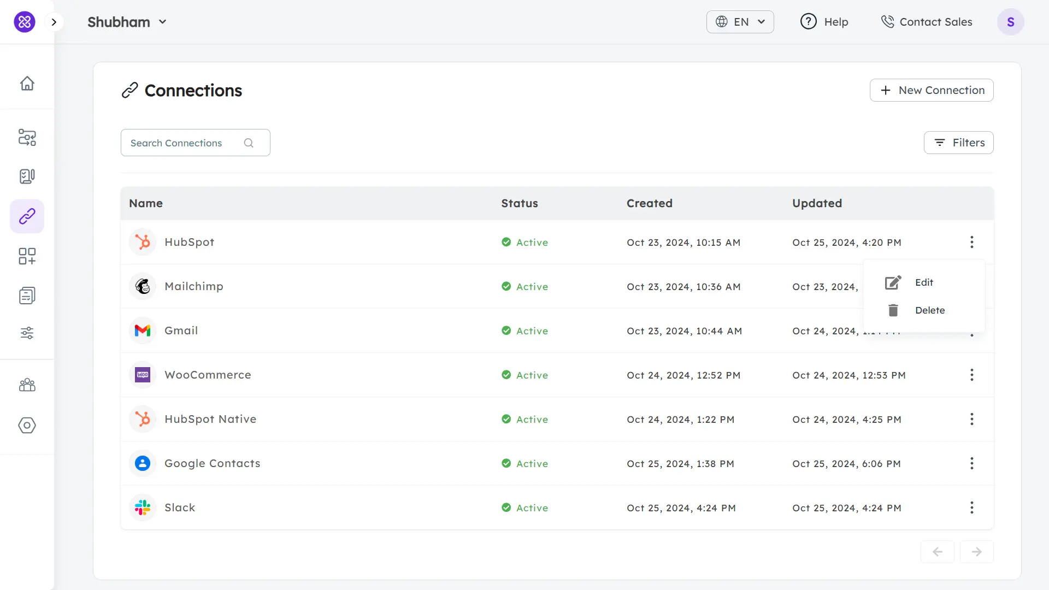
Task: Open the EN language dropdown
Action: tap(740, 22)
